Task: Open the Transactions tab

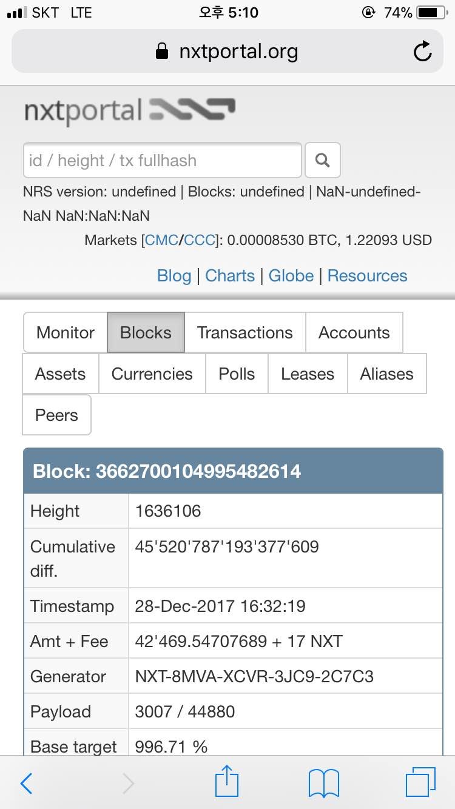Action: pyautogui.click(x=244, y=332)
